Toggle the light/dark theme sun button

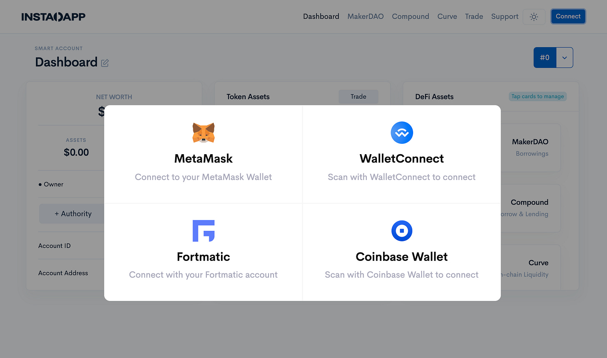[534, 17]
